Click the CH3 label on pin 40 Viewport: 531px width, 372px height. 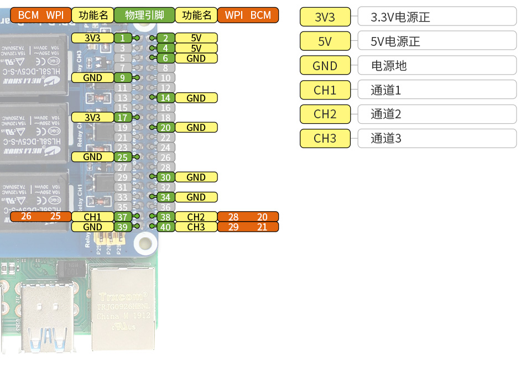pyautogui.click(x=196, y=227)
